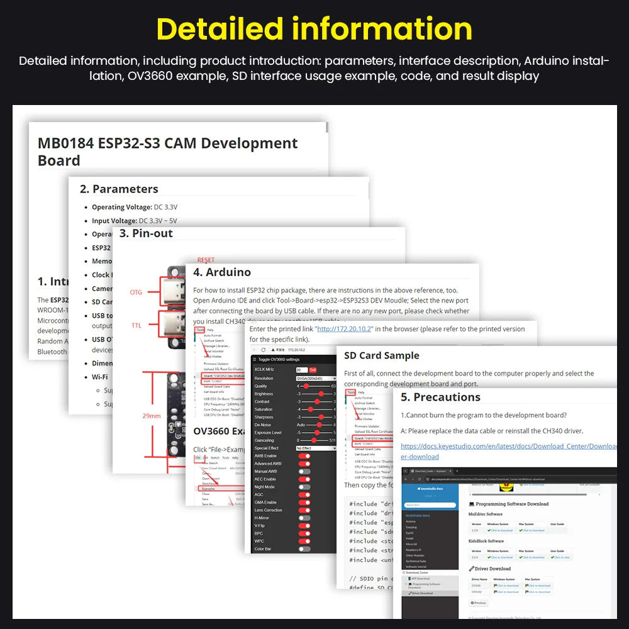
Task: Enable Night Mode switch
Action: coord(304,487)
